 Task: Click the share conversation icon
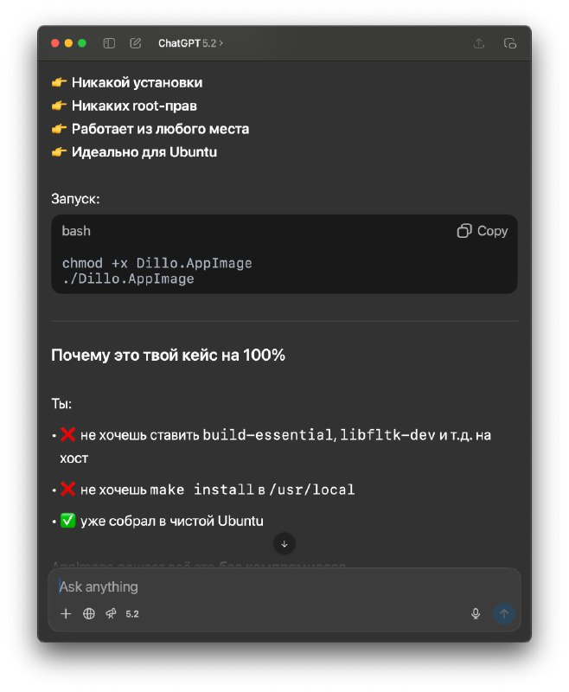[479, 43]
